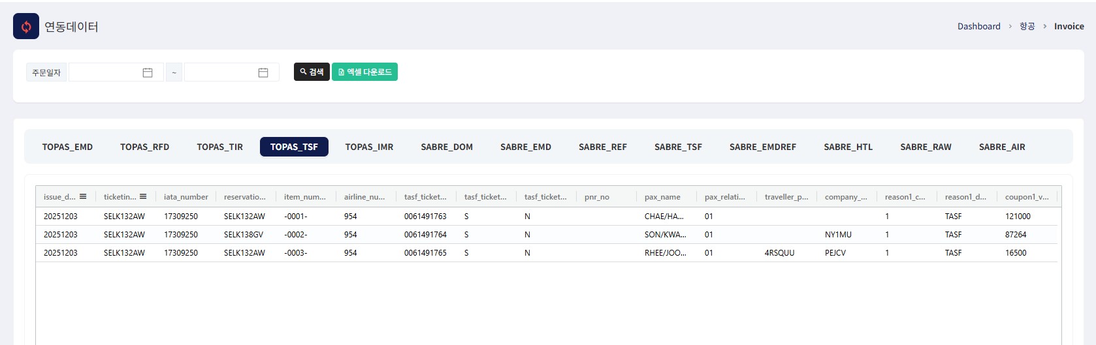
Task: Sort by the iata_number column header
Action: tap(185, 197)
